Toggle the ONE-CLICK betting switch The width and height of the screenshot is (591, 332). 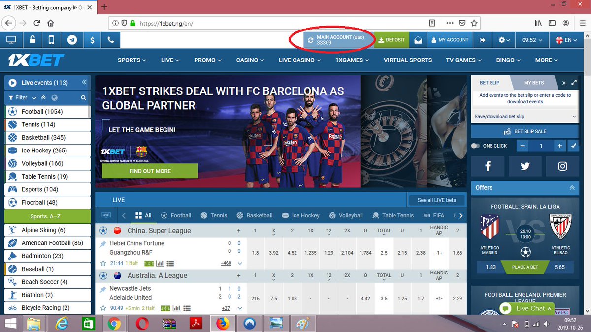(475, 146)
